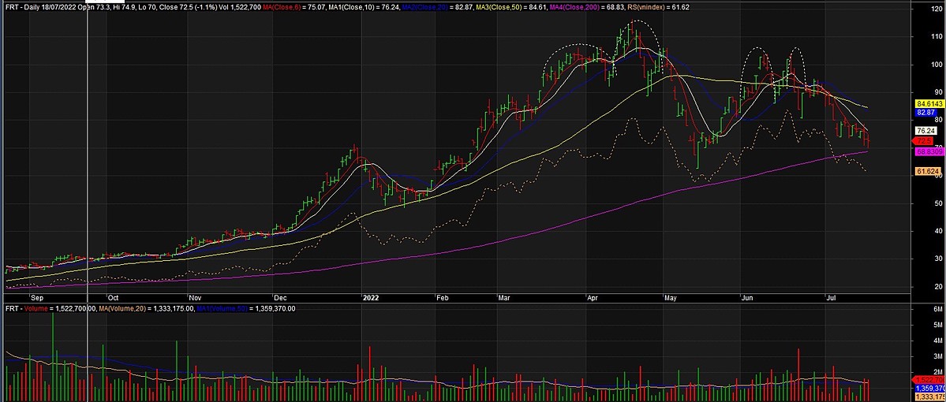946x402 pixels.
Task: Click the Apr label on time axis
Action: (x=591, y=299)
